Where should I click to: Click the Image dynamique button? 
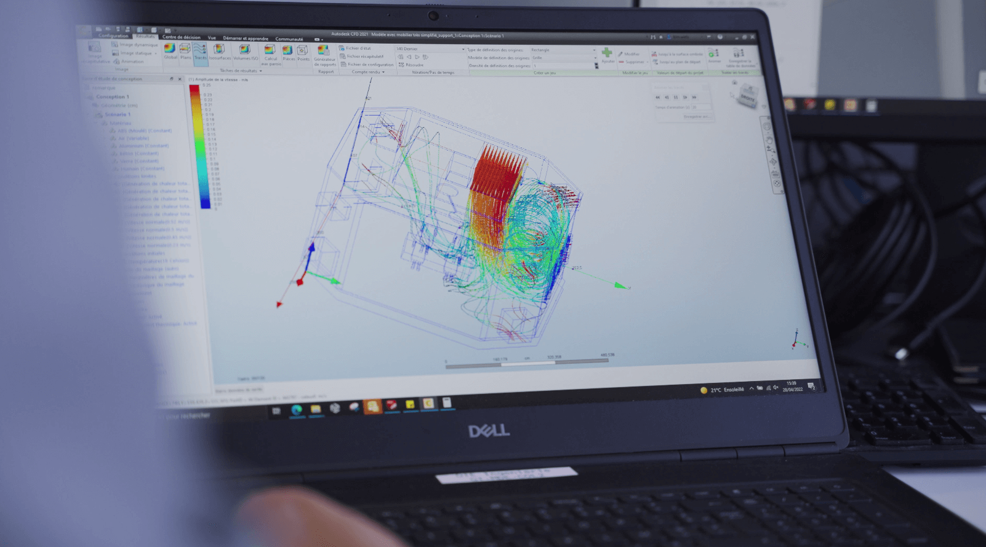[135, 44]
